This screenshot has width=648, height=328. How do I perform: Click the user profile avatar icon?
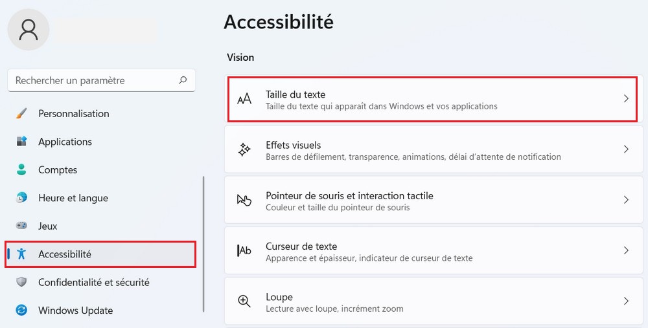click(29, 29)
